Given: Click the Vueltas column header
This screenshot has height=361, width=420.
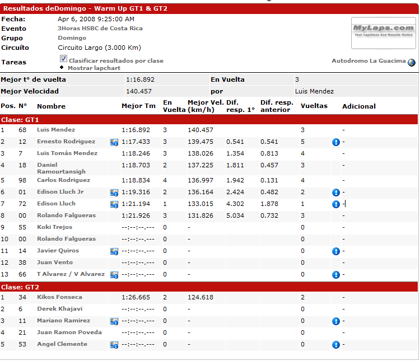Looking at the screenshot, I should point(314,106).
